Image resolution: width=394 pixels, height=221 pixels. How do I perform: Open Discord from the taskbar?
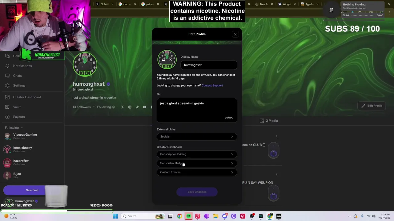[225, 216]
